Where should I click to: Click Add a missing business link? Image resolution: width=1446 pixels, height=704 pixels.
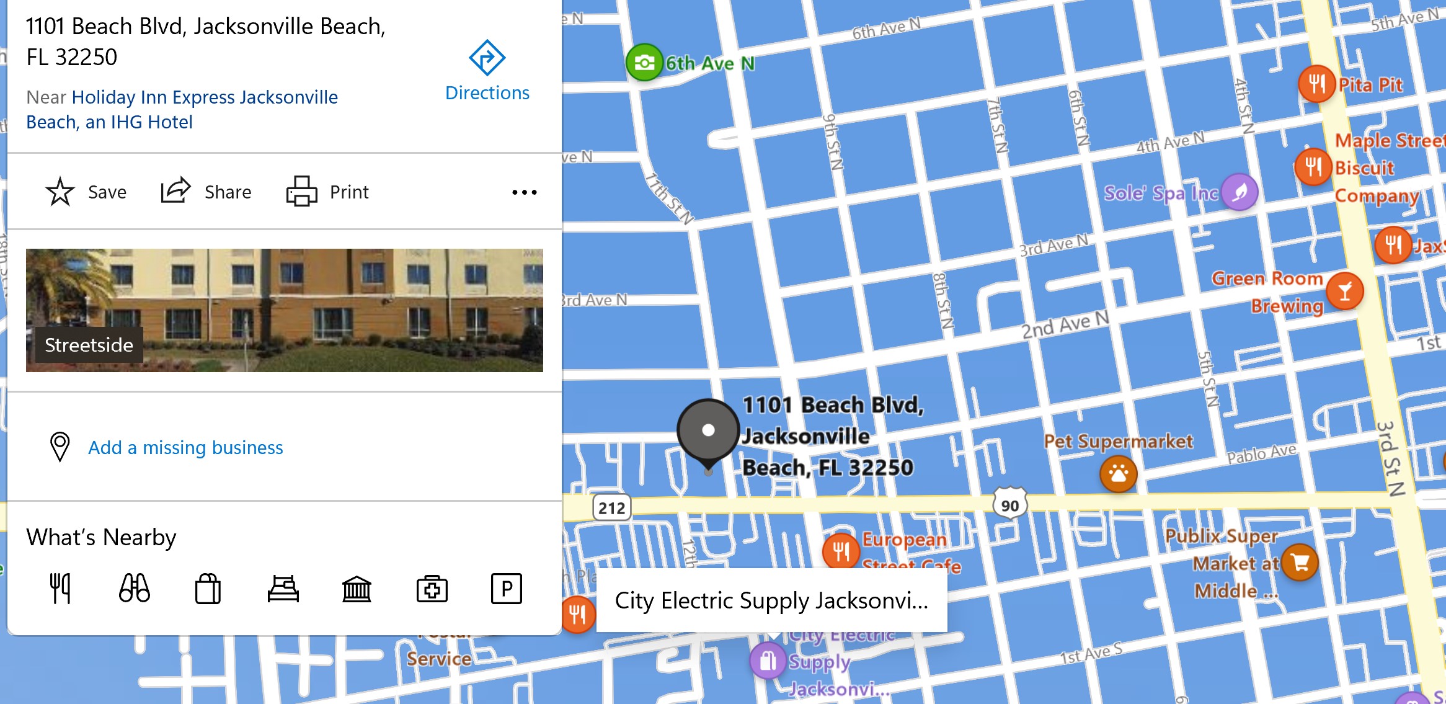[185, 447]
